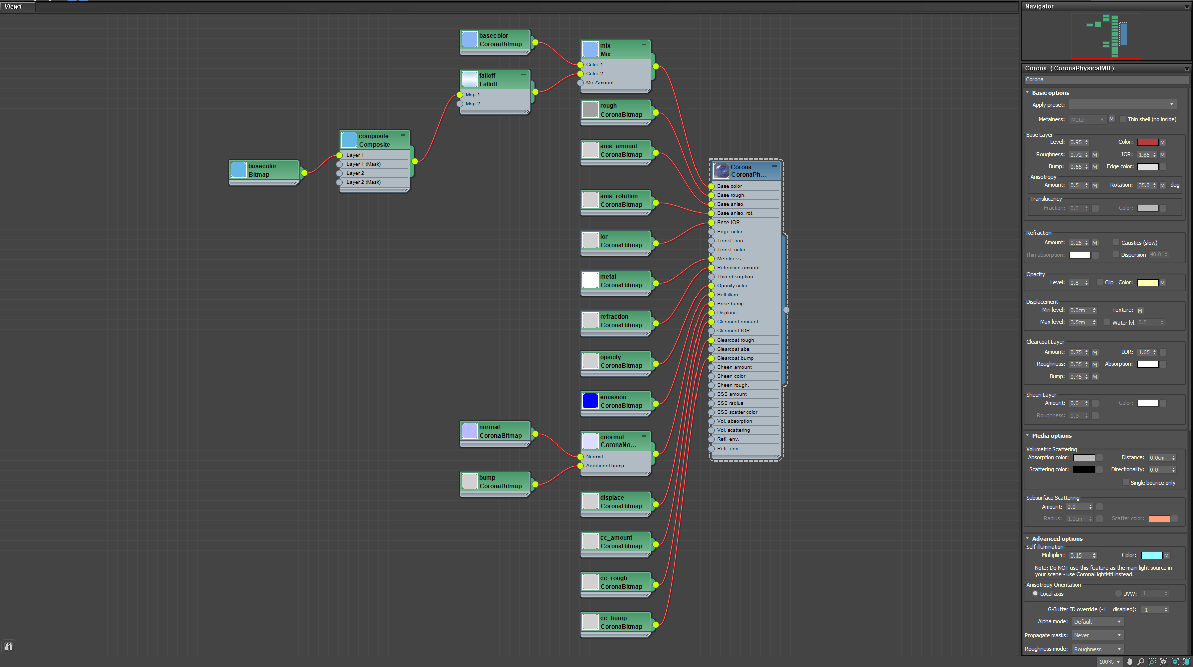This screenshot has height=667, width=1193.
Task: Select the Pan tool hand icon
Action: click(1130, 662)
